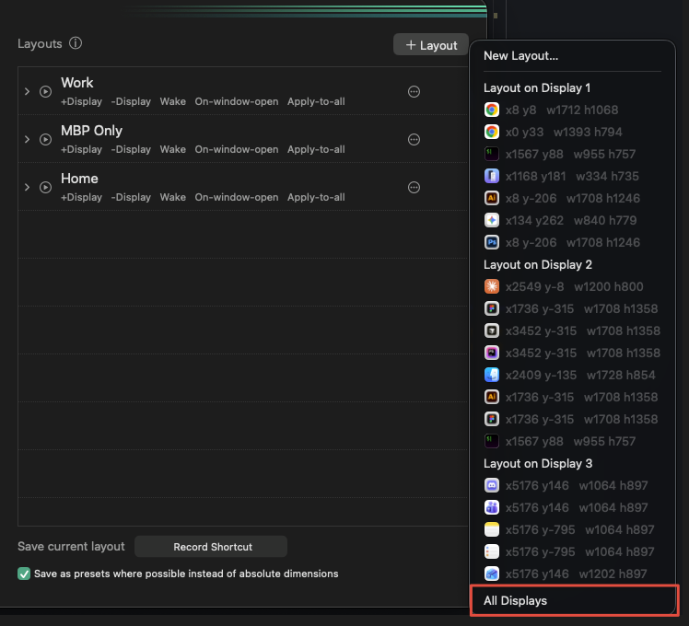Viewport: 689px width, 626px height.
Task: Toggle Apply-to-all for Home layout
Action: [x=316, y=197]
